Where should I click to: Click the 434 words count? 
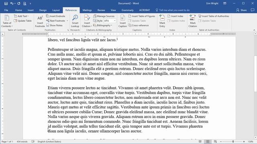(x=22, y=142)
